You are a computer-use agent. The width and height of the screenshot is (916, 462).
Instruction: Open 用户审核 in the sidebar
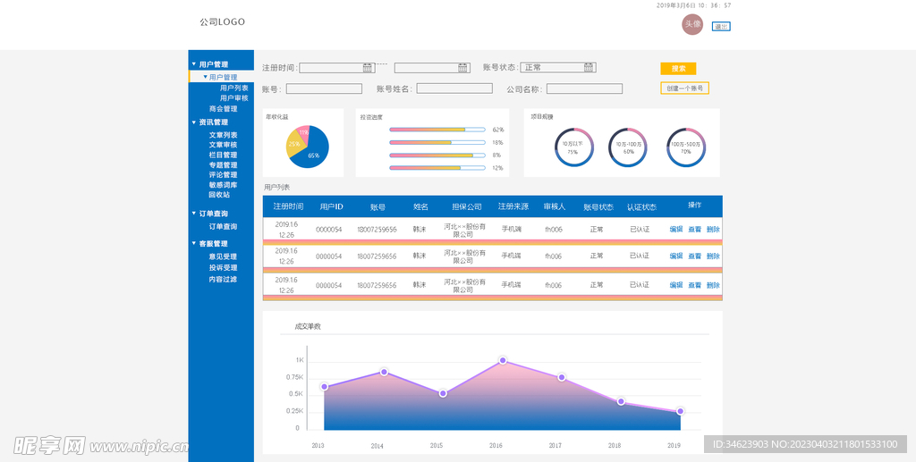(x=233, y=98)
